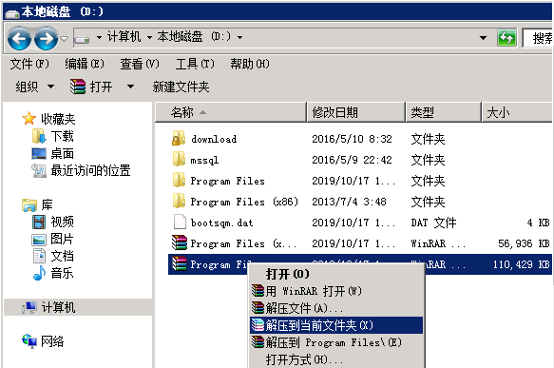Image resolution: width=554 pixels, height=368 pixels.
Task: Click the WinRAR icon beside 解压文件(A)
Action: pyautogui.click(x=258, y=308)
